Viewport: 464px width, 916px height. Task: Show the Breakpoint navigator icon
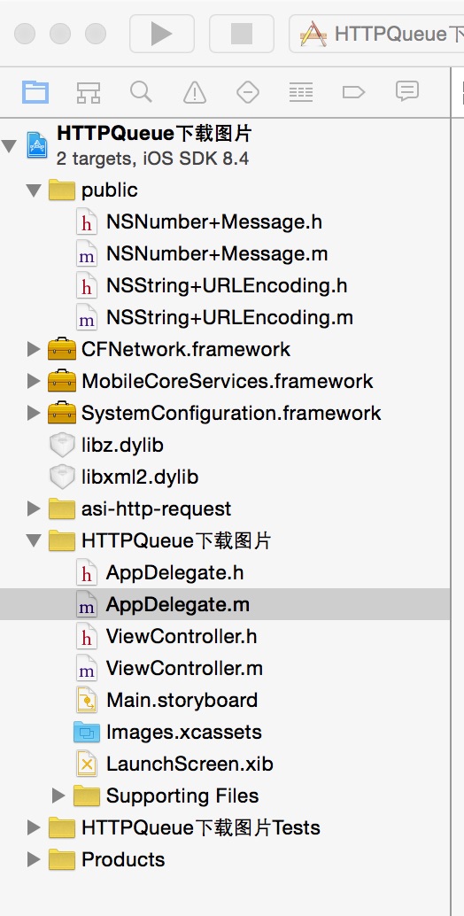353,92
